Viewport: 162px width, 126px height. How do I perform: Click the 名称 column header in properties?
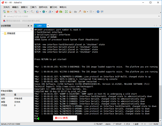(7, 95)
